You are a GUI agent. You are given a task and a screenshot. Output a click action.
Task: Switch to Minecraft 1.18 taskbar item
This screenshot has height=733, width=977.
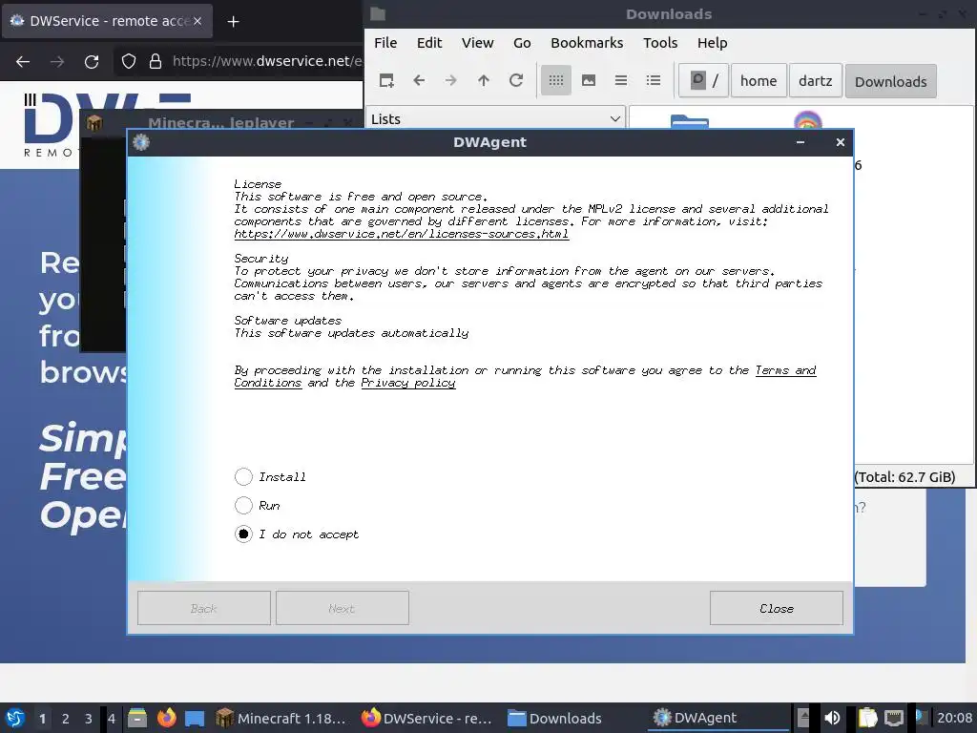point(281,718)
